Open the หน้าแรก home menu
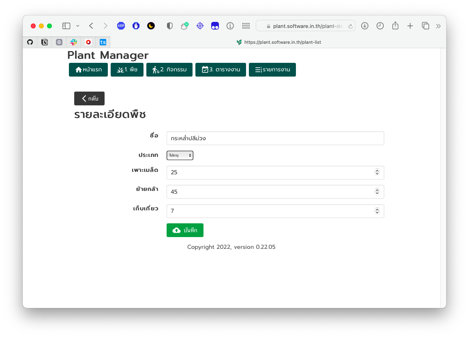This screenshot has width=469, height=338. pos(88,70)
